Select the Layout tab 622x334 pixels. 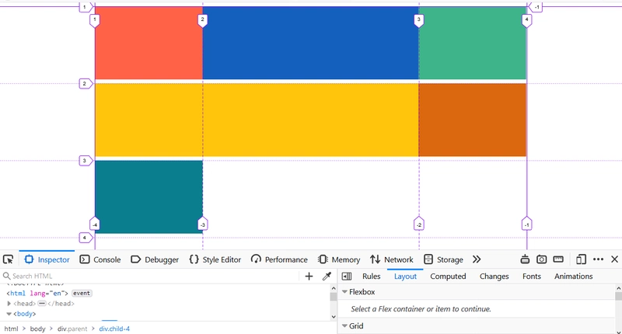click(405, 277)
